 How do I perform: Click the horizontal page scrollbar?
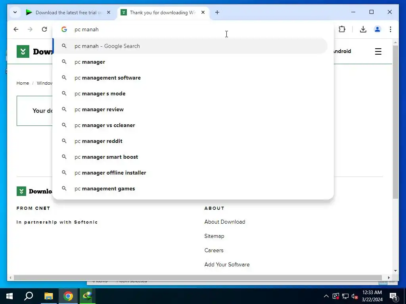tap(198, 277)
